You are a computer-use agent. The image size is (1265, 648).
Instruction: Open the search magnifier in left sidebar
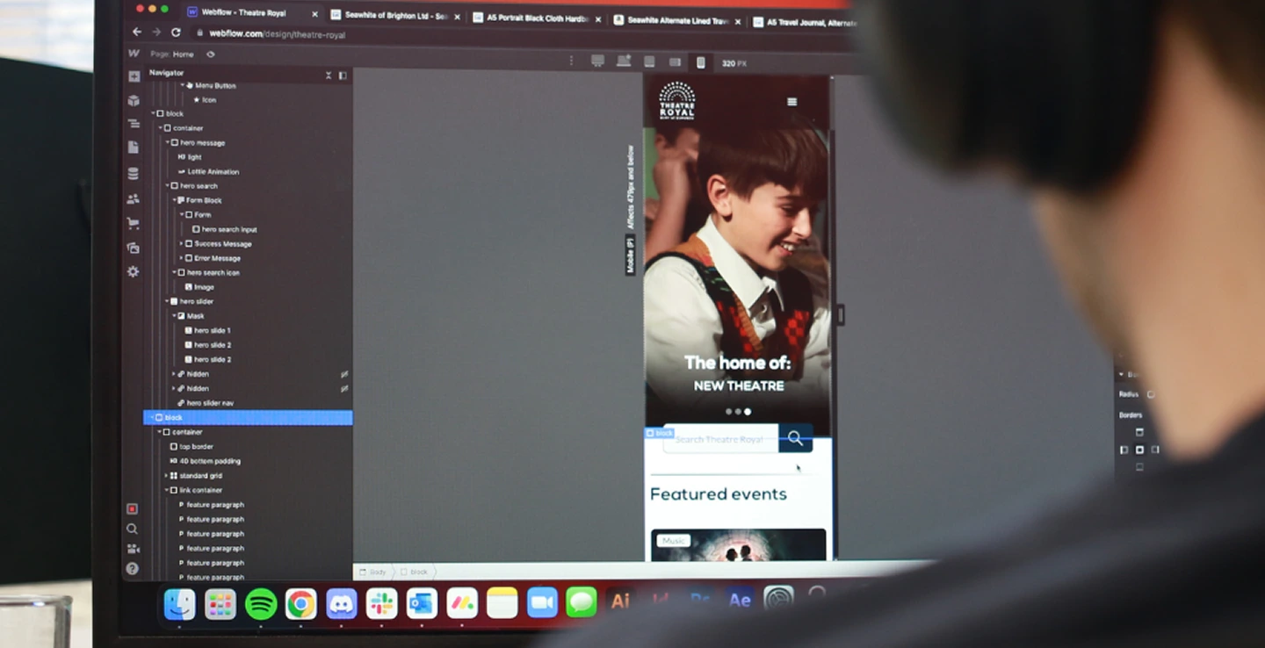click(132, 529)
